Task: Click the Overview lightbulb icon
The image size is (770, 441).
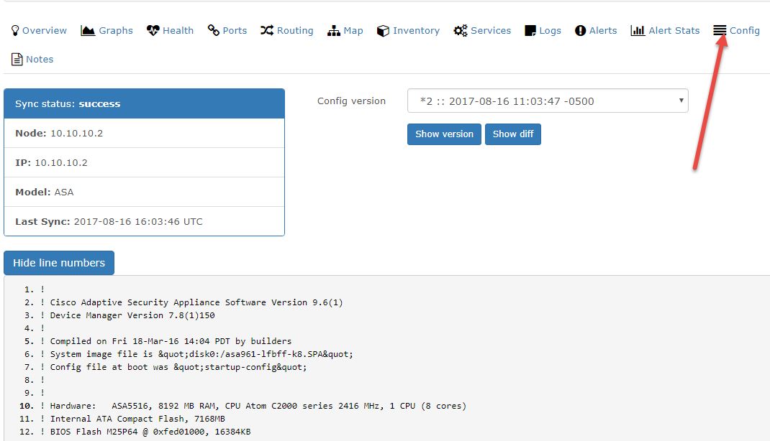Action: tap(15, 30)
